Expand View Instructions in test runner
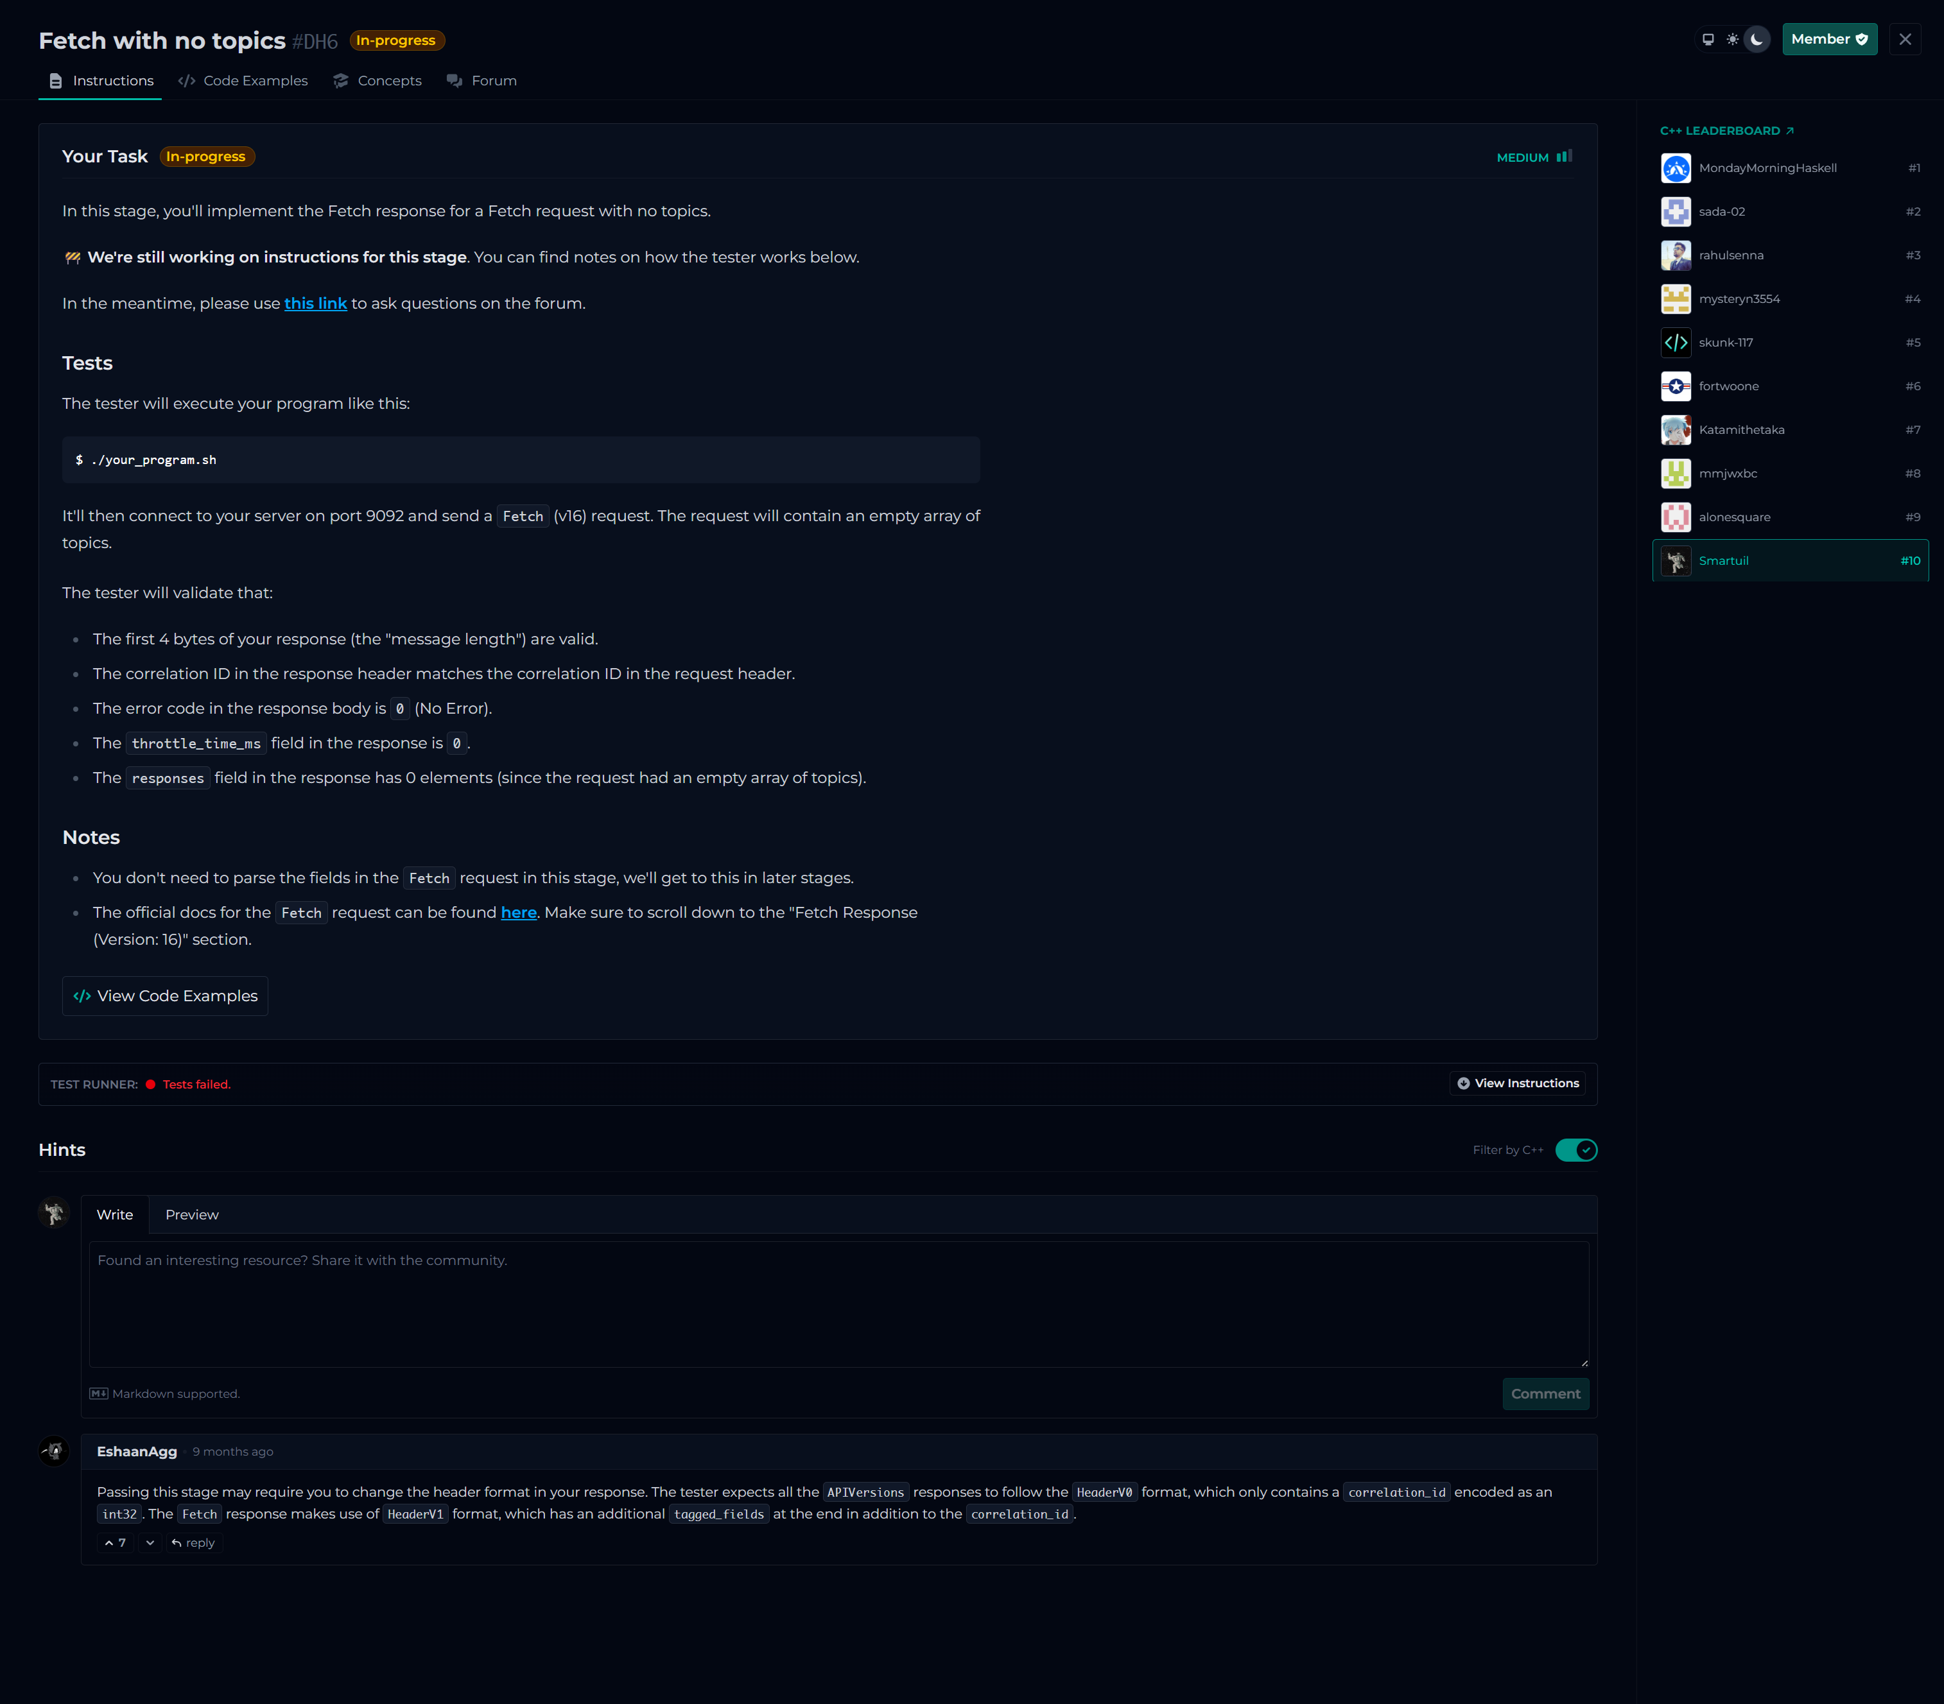 [1518, 1083]
